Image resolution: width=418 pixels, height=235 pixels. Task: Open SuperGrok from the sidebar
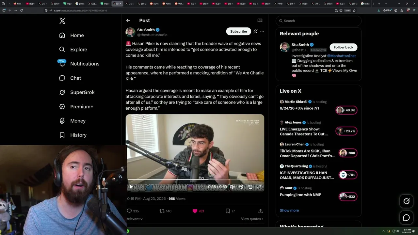[x=77, y=92]
